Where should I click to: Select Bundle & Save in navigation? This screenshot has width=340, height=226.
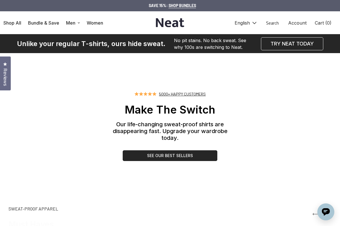tap(43, 23)
